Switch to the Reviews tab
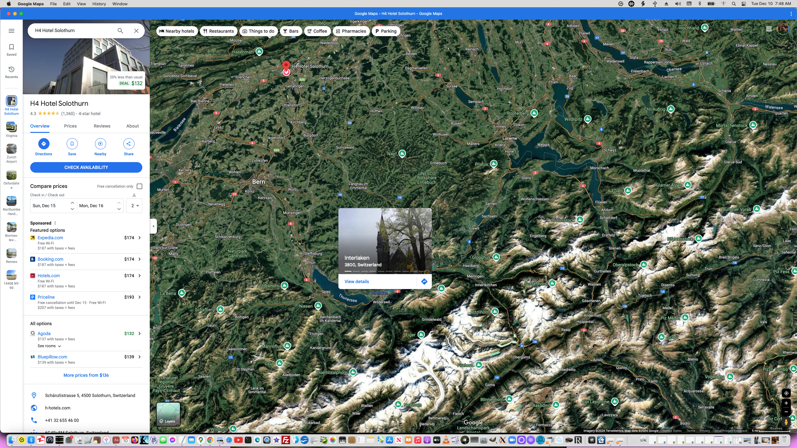 coord(101,126)
